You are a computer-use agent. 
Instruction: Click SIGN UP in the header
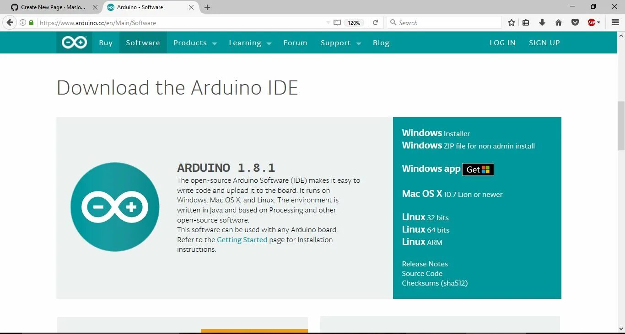(x=544, y=42)
